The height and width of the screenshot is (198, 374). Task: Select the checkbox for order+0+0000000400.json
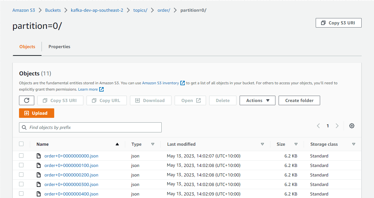click(21, 194)
